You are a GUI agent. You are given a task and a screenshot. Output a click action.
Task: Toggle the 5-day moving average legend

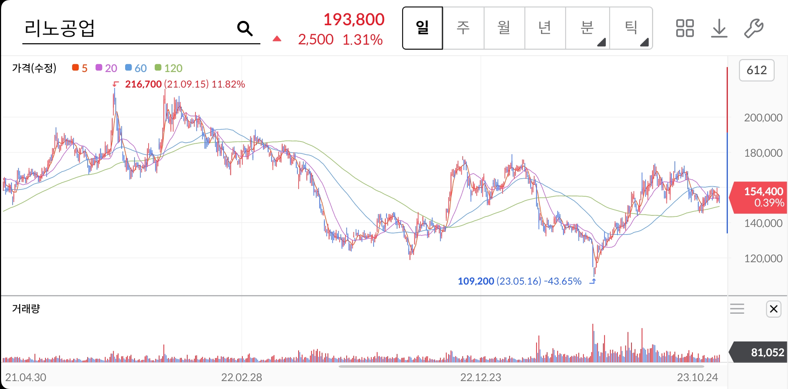tap(80, 68)
